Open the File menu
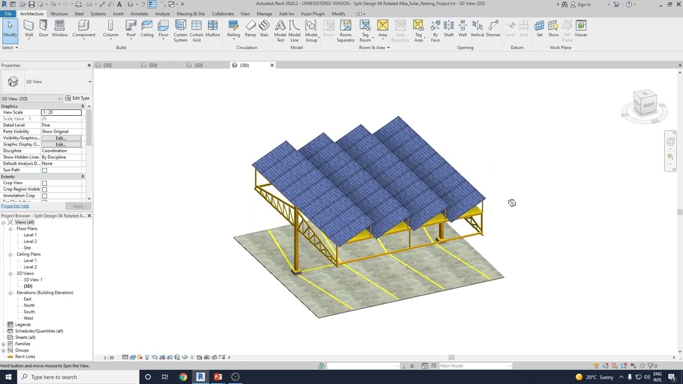 (8, 14)
